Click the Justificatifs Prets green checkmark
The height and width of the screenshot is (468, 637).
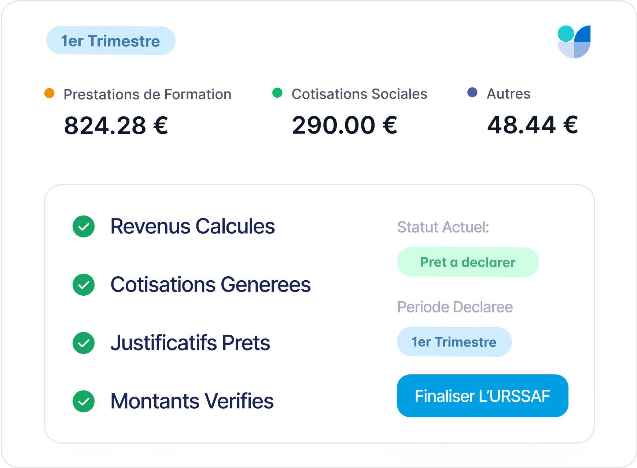click(x=84, y=343)
